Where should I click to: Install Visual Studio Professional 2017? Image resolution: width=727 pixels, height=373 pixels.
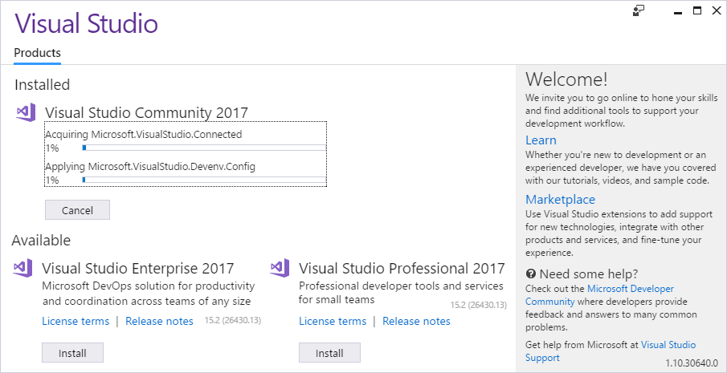tap(329, 353)
